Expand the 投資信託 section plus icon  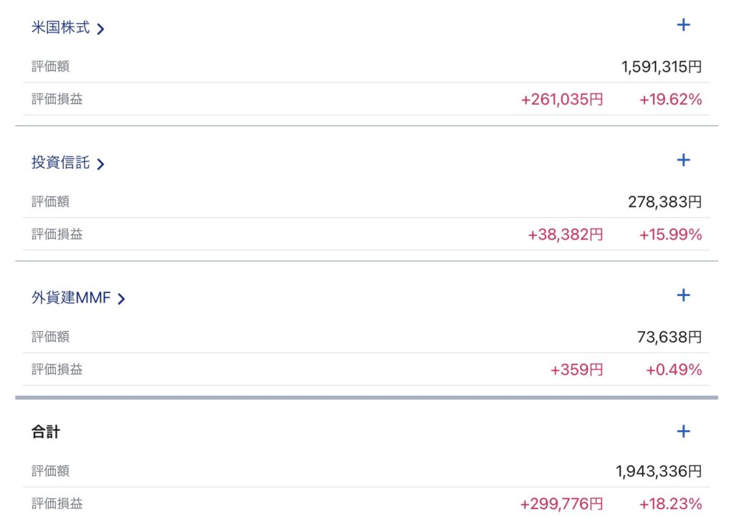click(683, 160)
